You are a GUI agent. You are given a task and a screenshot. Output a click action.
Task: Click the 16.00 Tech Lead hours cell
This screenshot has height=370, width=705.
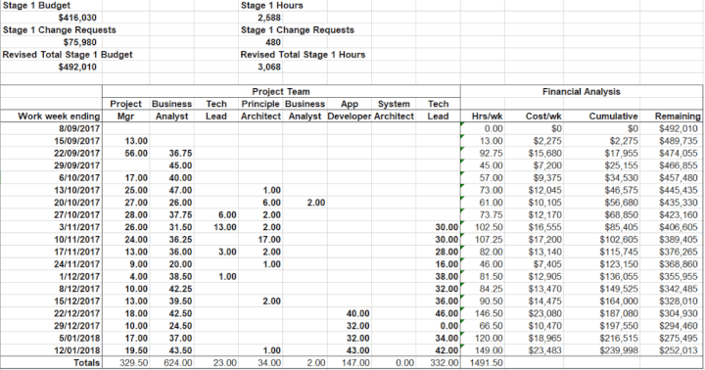[446, 264]
